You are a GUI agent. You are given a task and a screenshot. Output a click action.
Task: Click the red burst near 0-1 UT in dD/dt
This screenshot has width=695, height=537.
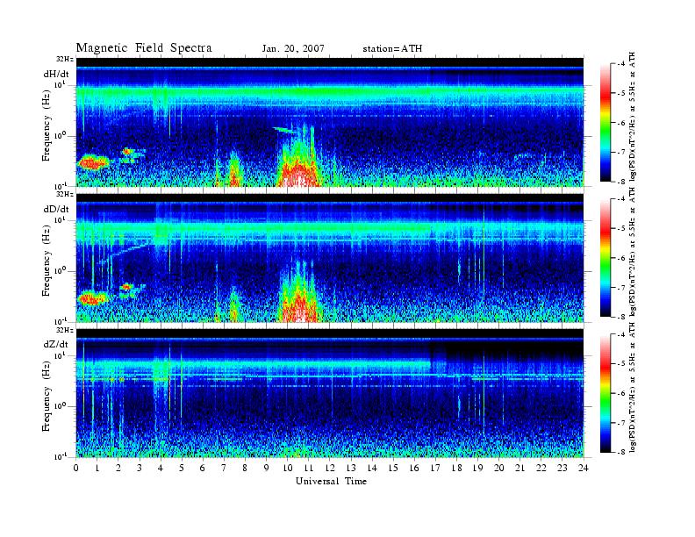click(x=93, y=298)
